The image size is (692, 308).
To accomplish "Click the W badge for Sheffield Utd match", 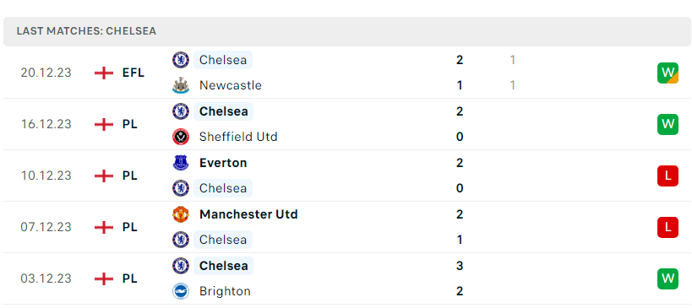I will [667, 124].
